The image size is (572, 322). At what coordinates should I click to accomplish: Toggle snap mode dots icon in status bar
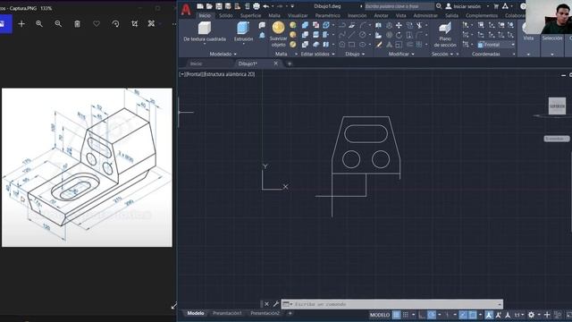pos(405,315)
